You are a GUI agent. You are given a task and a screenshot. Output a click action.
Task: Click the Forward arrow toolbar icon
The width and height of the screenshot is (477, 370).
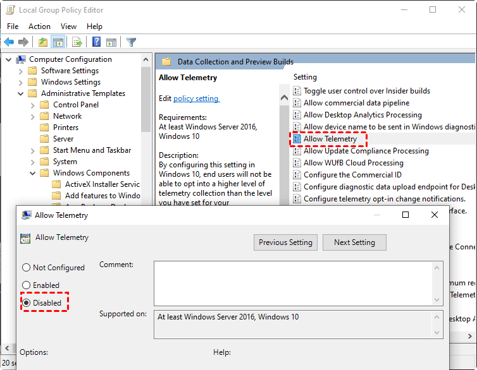[23, 42]
